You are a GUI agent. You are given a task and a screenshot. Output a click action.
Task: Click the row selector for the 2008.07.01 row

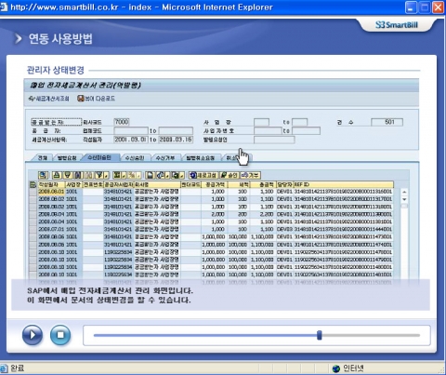click(33, 229)
